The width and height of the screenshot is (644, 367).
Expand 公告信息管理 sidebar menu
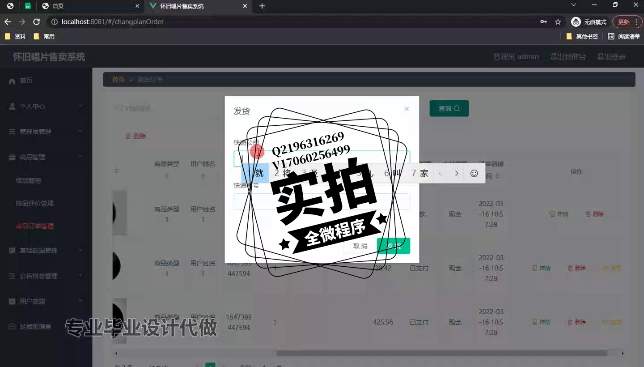click(46, 276)
